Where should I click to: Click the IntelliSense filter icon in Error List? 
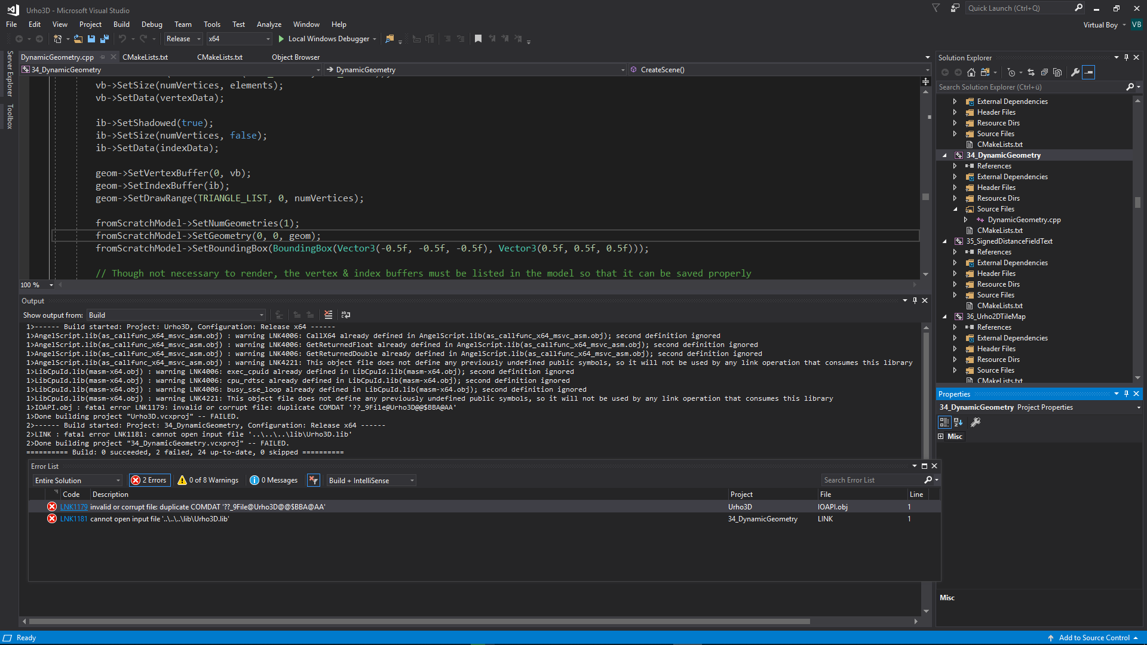314,480
